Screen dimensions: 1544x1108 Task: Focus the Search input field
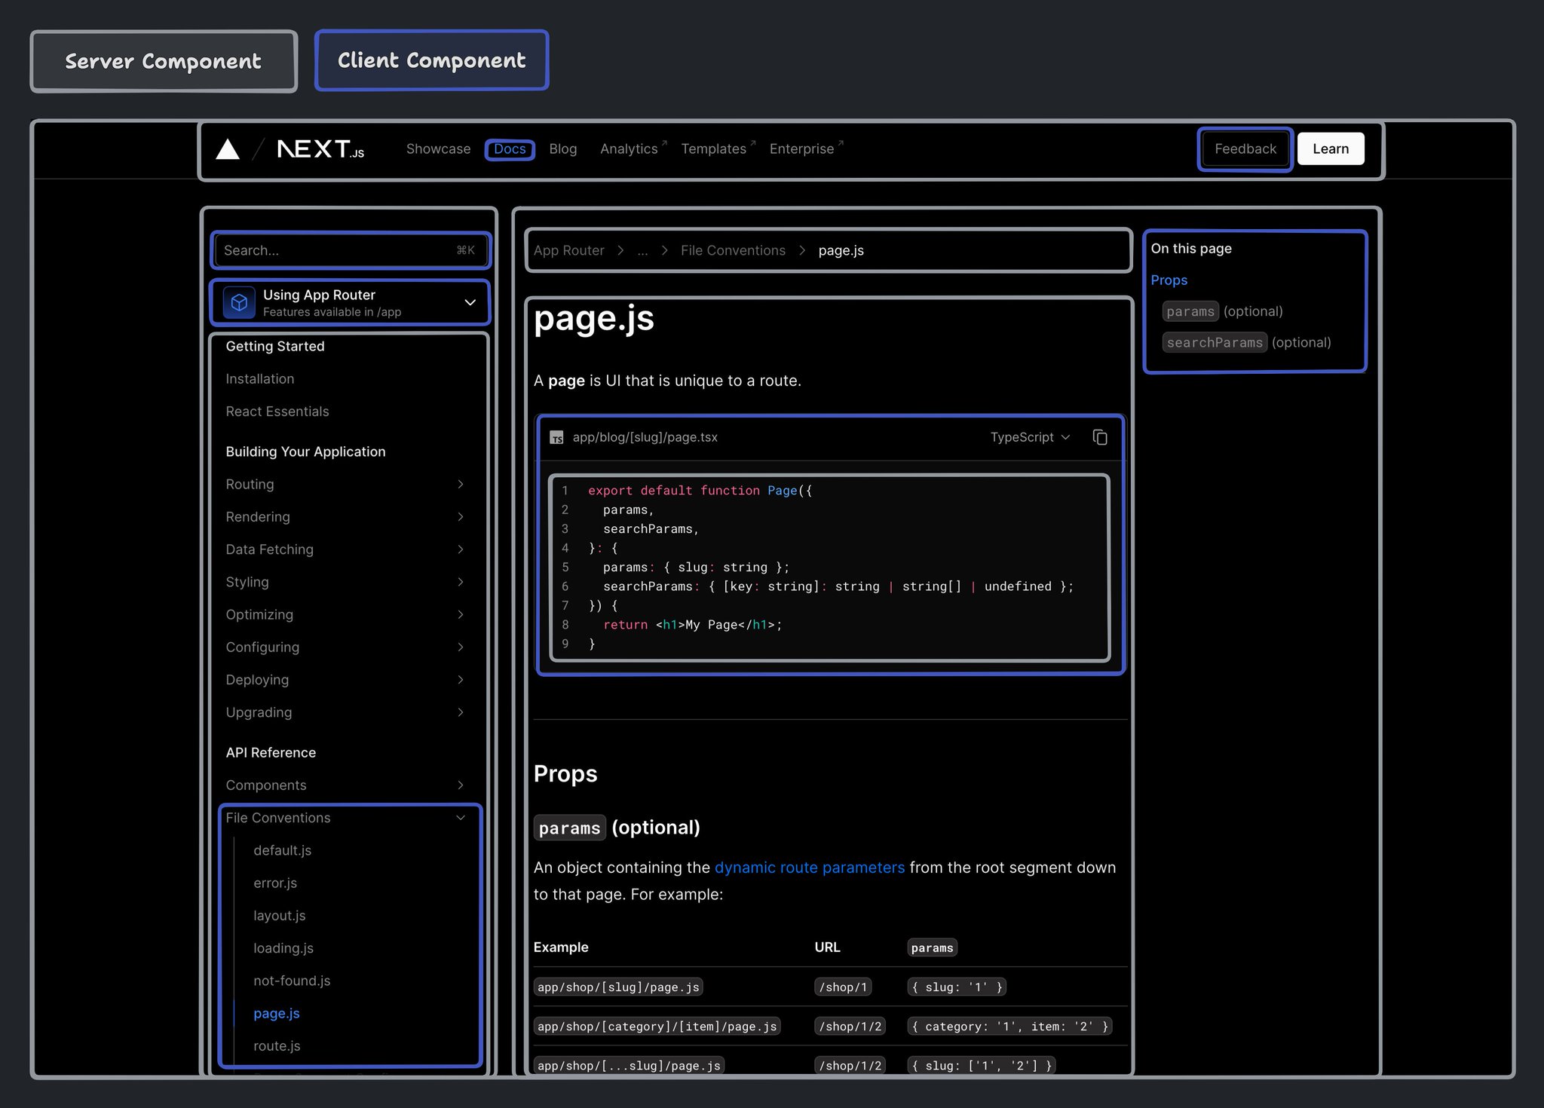coord(350,250)
